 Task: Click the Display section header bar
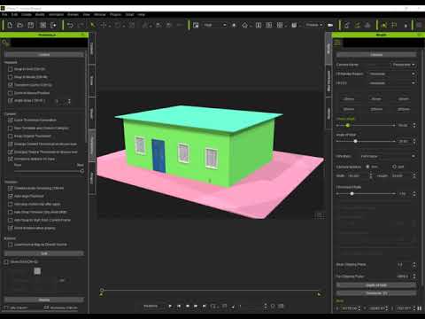[x=44, y=300]
